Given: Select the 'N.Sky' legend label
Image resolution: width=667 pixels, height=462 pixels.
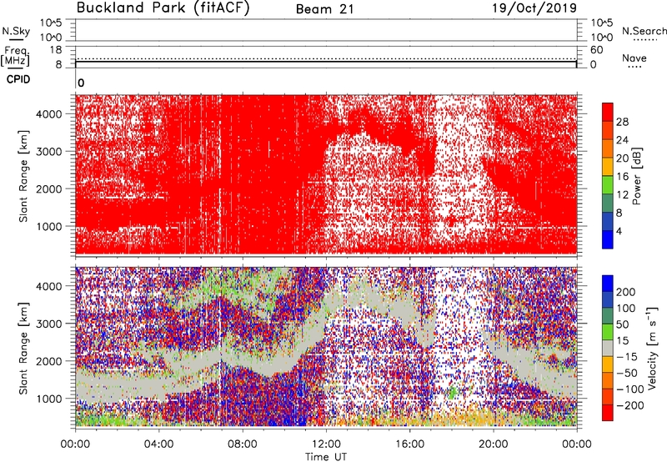Looking at the screenshot, I should coord(16,32).
